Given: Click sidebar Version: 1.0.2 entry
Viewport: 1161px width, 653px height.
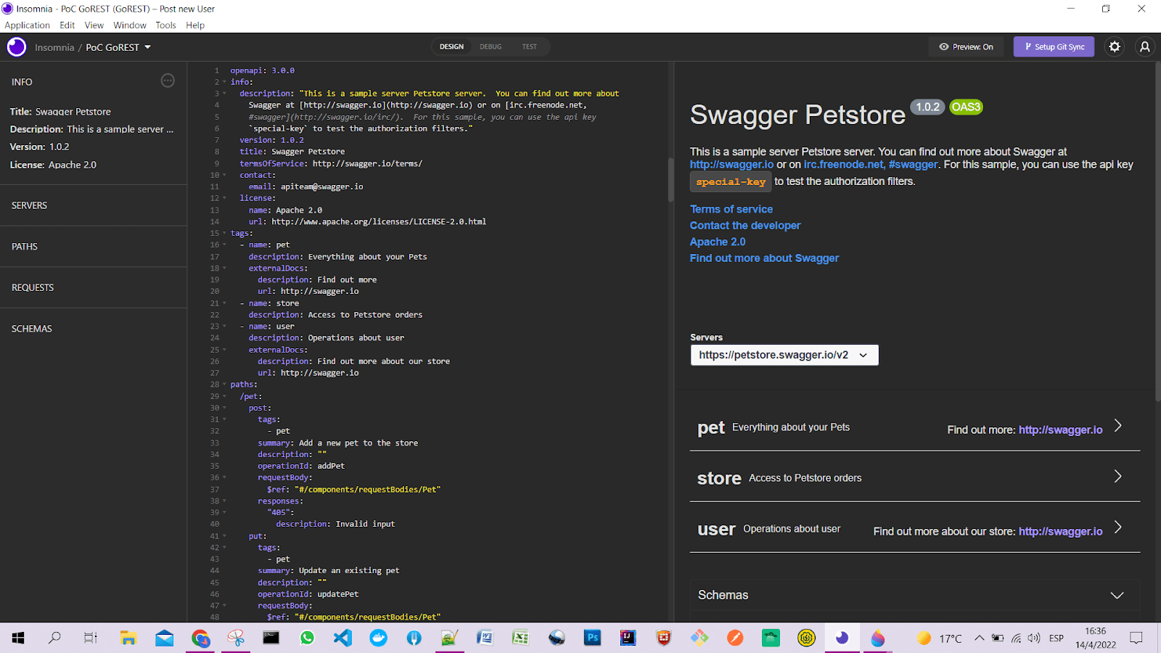Looking at the screenshot, I should [x=39, y=147].
